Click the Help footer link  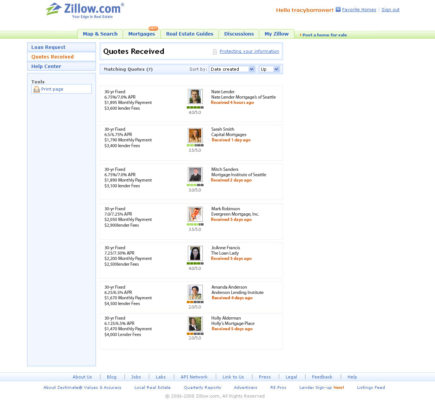(352, 377)
